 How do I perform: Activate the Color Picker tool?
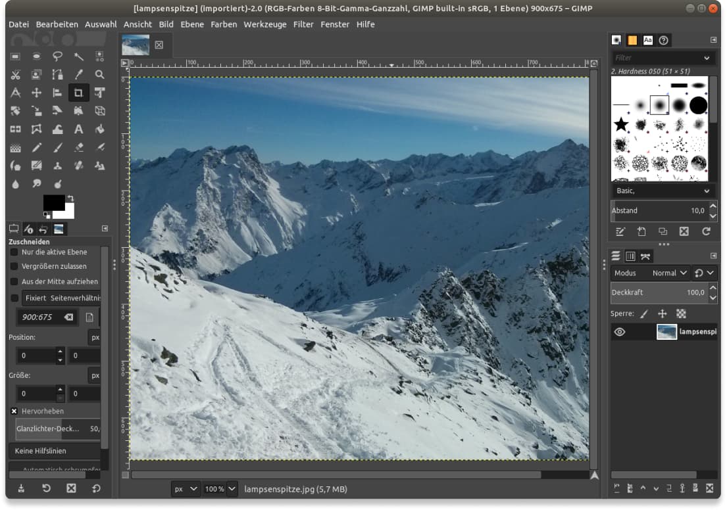click(79, 74)
